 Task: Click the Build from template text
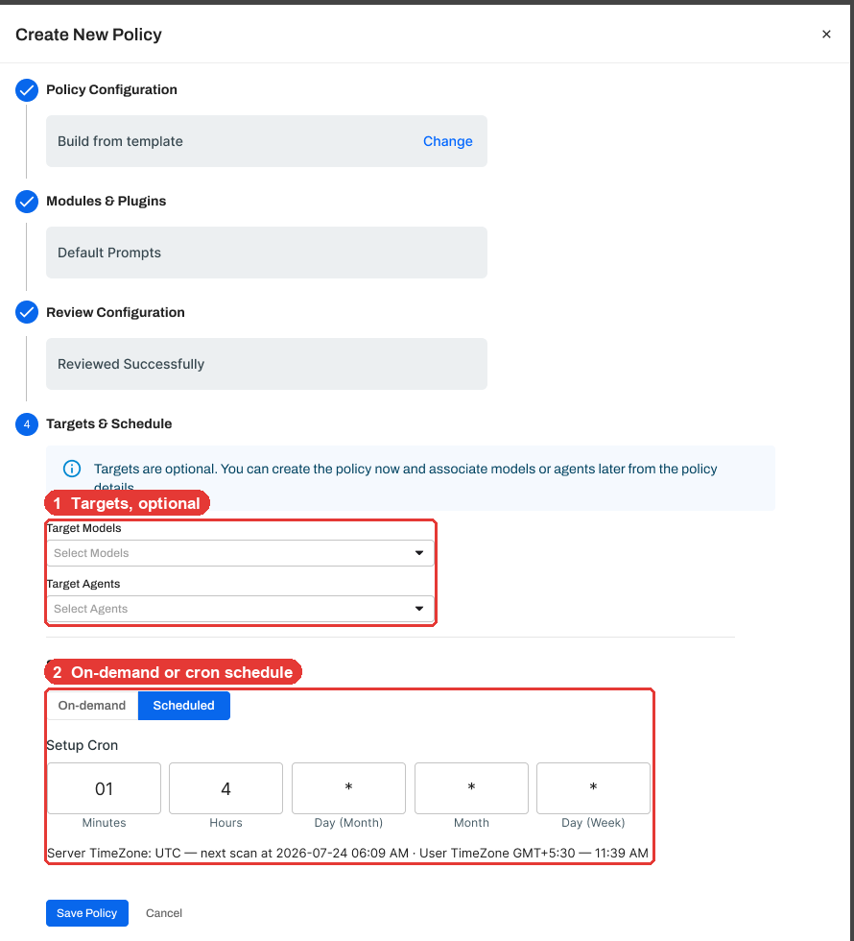coord(120,141)
